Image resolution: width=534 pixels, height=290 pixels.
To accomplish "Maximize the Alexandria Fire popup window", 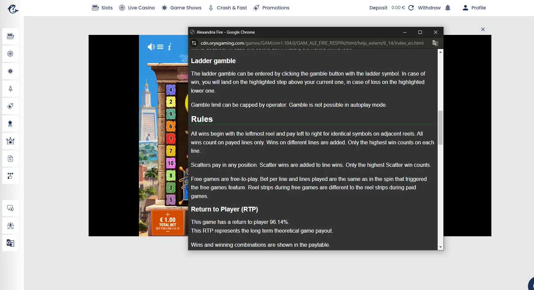I will (x=420, y=32).
